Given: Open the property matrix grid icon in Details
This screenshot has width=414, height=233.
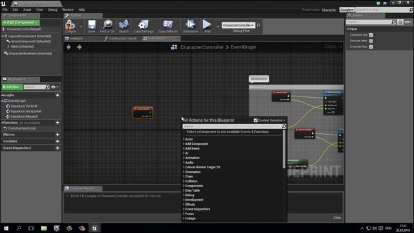Looking at the screenshot, I should point(400,22).
